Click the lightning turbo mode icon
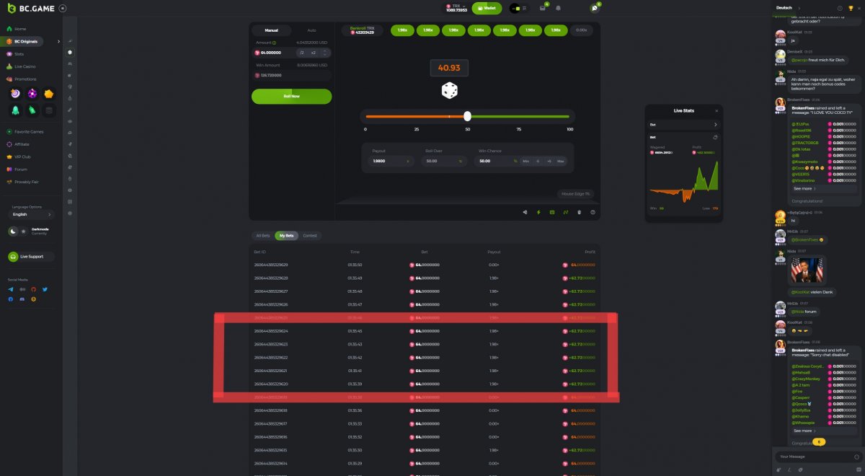Viewport: 865px width, 476px height. (x=538, y=212)
